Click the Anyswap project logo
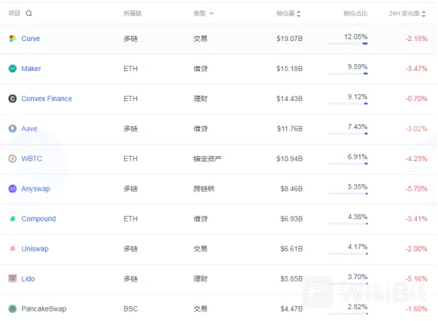 (x=13, y=189)
